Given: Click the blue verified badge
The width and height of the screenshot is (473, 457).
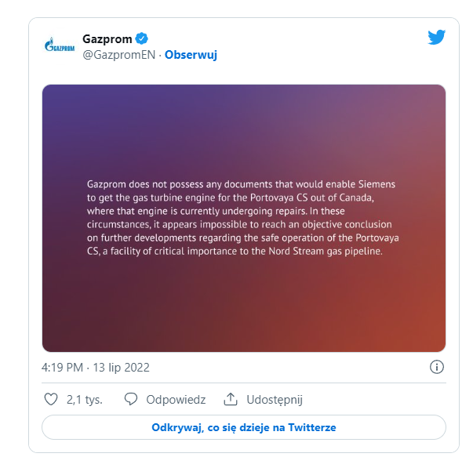Looking at the screenshot, I should [143, 38].
